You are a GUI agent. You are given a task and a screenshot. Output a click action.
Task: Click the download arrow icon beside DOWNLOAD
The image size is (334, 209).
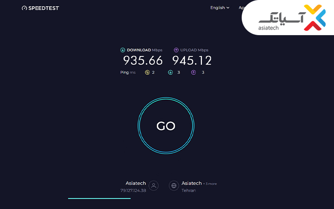(x=123, y=50)
